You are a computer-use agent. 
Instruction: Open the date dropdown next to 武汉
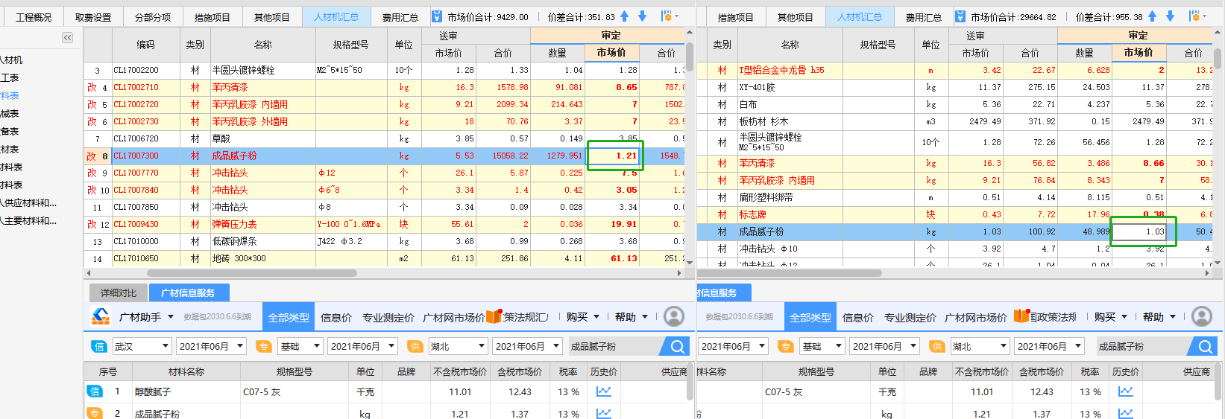(x=212, y=346)
